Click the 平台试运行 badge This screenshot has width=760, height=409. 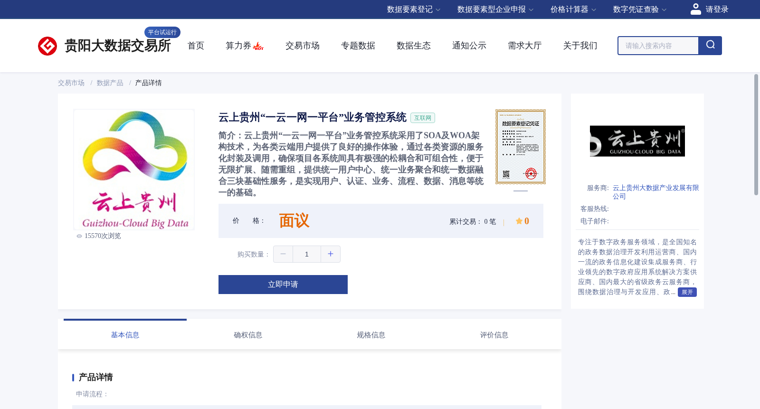tap(162, 32)
